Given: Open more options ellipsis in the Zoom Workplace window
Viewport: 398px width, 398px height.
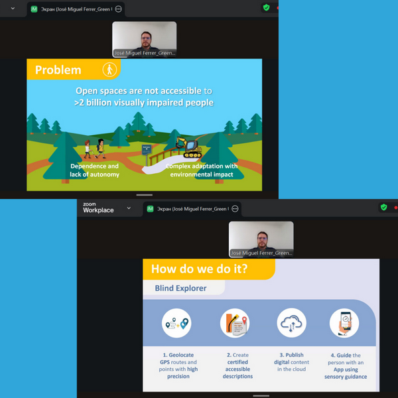Looking at the screenshot, I should [x=235, y=208].
